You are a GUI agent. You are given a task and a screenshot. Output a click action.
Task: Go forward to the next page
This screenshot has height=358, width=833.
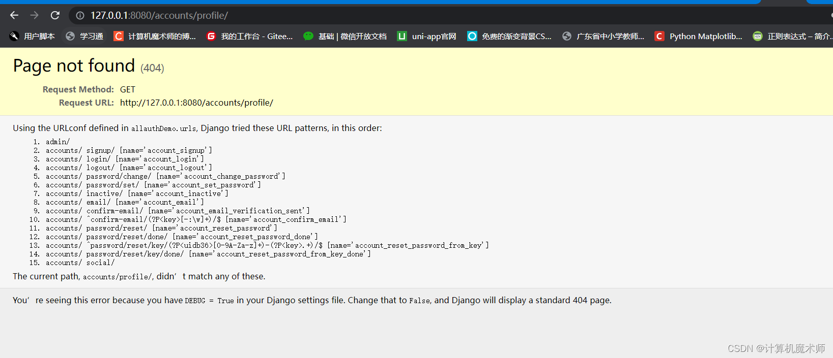click(x=35, y=15)
